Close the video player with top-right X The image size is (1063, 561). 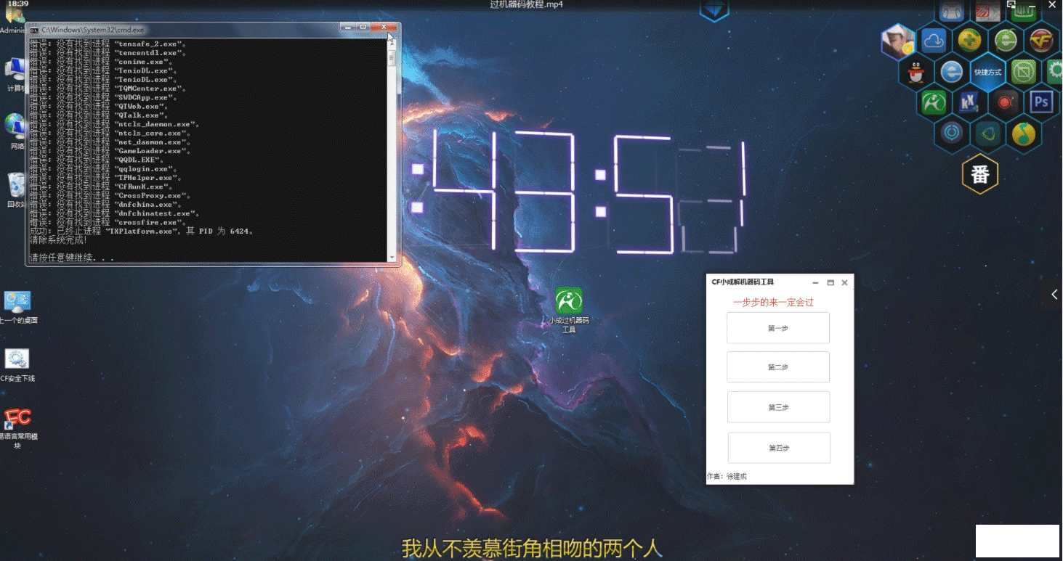pos(1051,5)
